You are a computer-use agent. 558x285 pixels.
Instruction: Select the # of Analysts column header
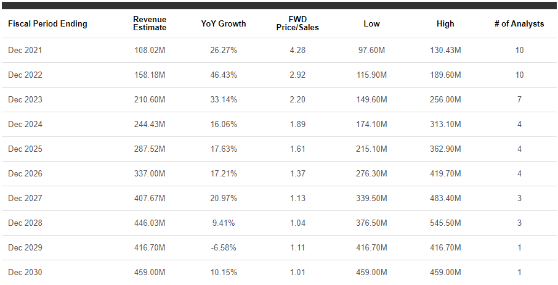tap(519, 24)
